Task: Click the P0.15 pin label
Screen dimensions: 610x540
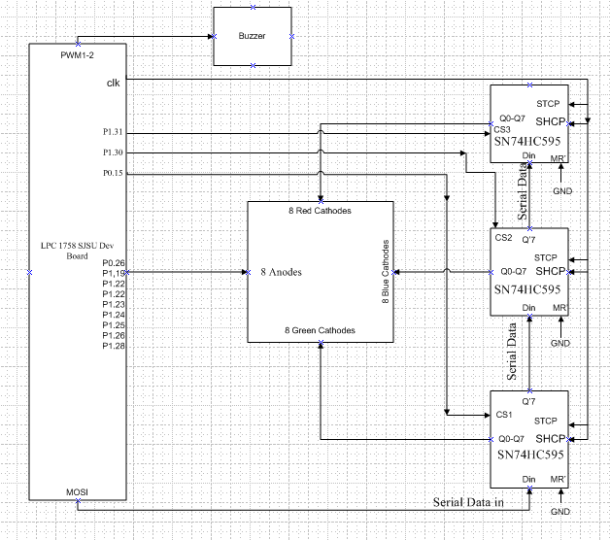Action: pos(113,173)
